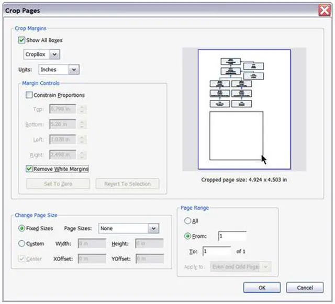Click the Set To Zero button

coord(58,184)
